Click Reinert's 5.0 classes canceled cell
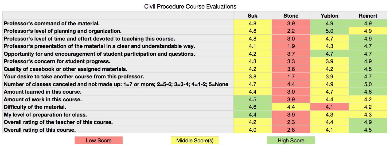Viewport: 390px width, 148px height. point(368,84)
